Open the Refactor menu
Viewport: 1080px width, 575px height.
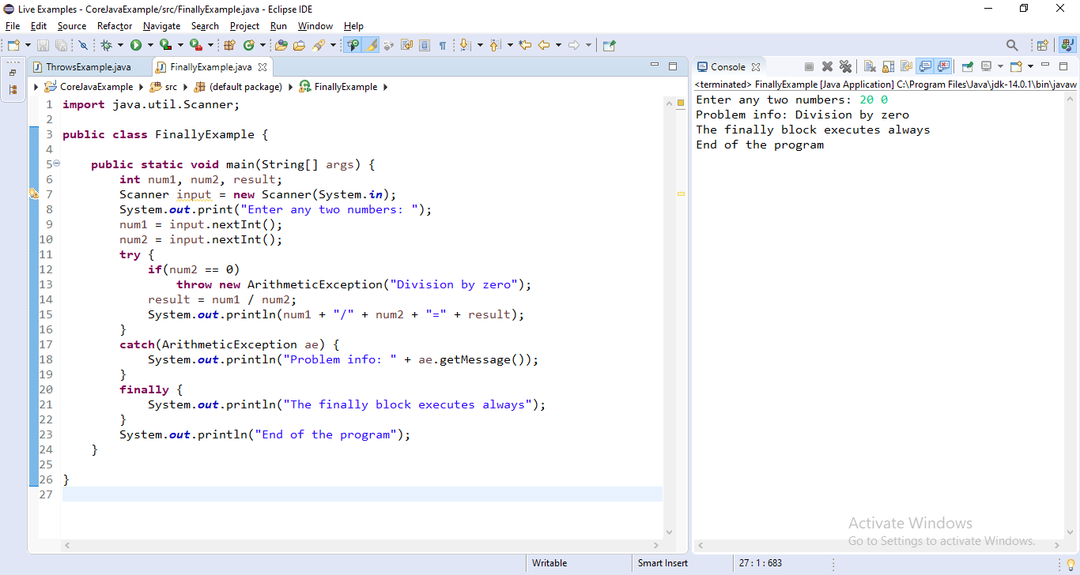click(x=115, y=26)
